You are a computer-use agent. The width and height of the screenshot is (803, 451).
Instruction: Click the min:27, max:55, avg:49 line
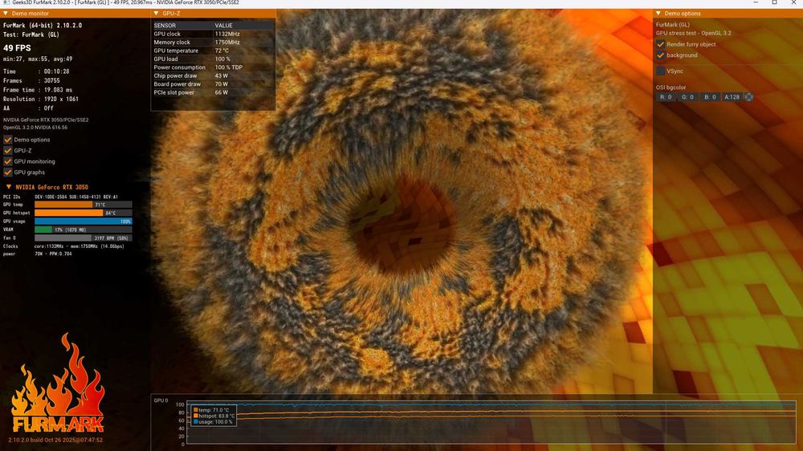(38, 59)
